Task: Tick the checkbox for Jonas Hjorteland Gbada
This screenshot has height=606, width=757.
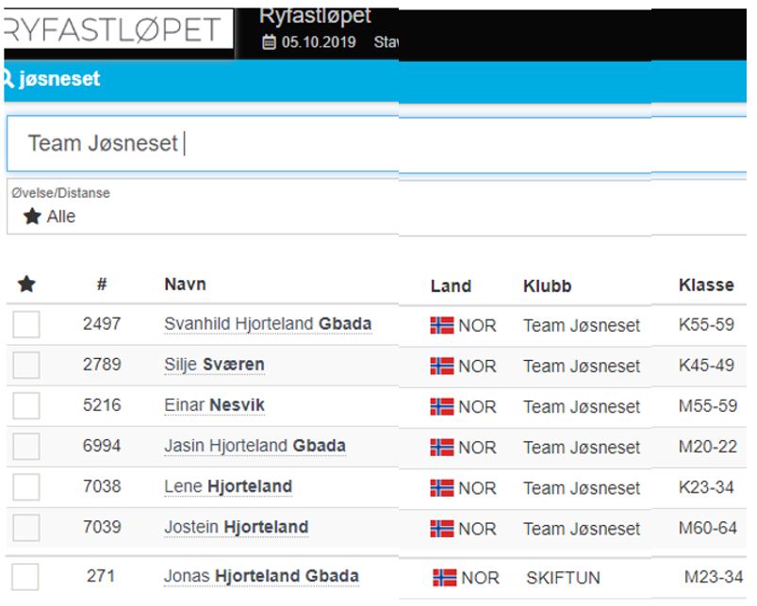Action: click(x=25, y=576)
